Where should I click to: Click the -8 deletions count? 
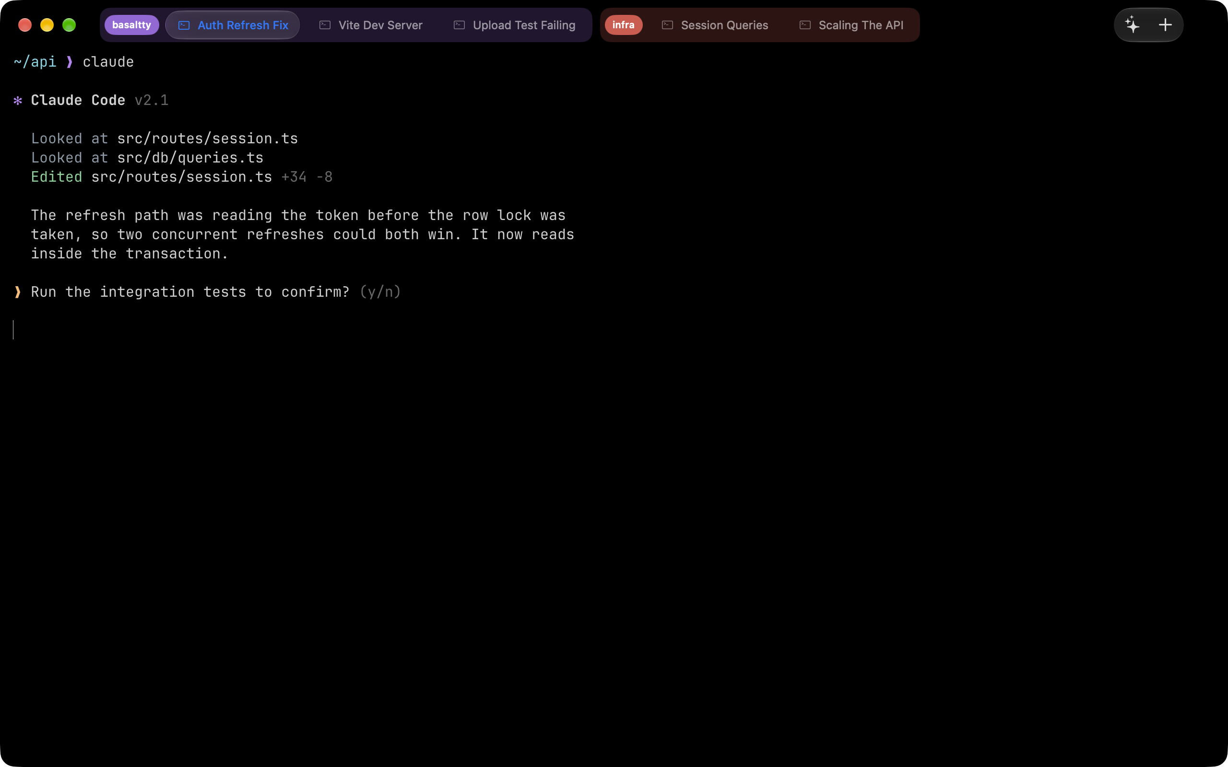[x=324, y=176]
